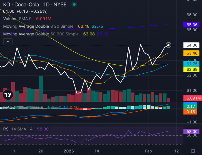The width and height of the screenshot is (202, 155).
Task: Click the TradingView logo icon
Action: click(x=8, y=95)
